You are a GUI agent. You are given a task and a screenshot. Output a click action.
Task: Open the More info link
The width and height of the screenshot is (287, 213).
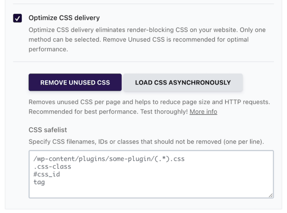tap(203, 112)
